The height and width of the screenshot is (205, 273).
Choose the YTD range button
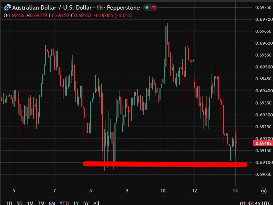64,203
